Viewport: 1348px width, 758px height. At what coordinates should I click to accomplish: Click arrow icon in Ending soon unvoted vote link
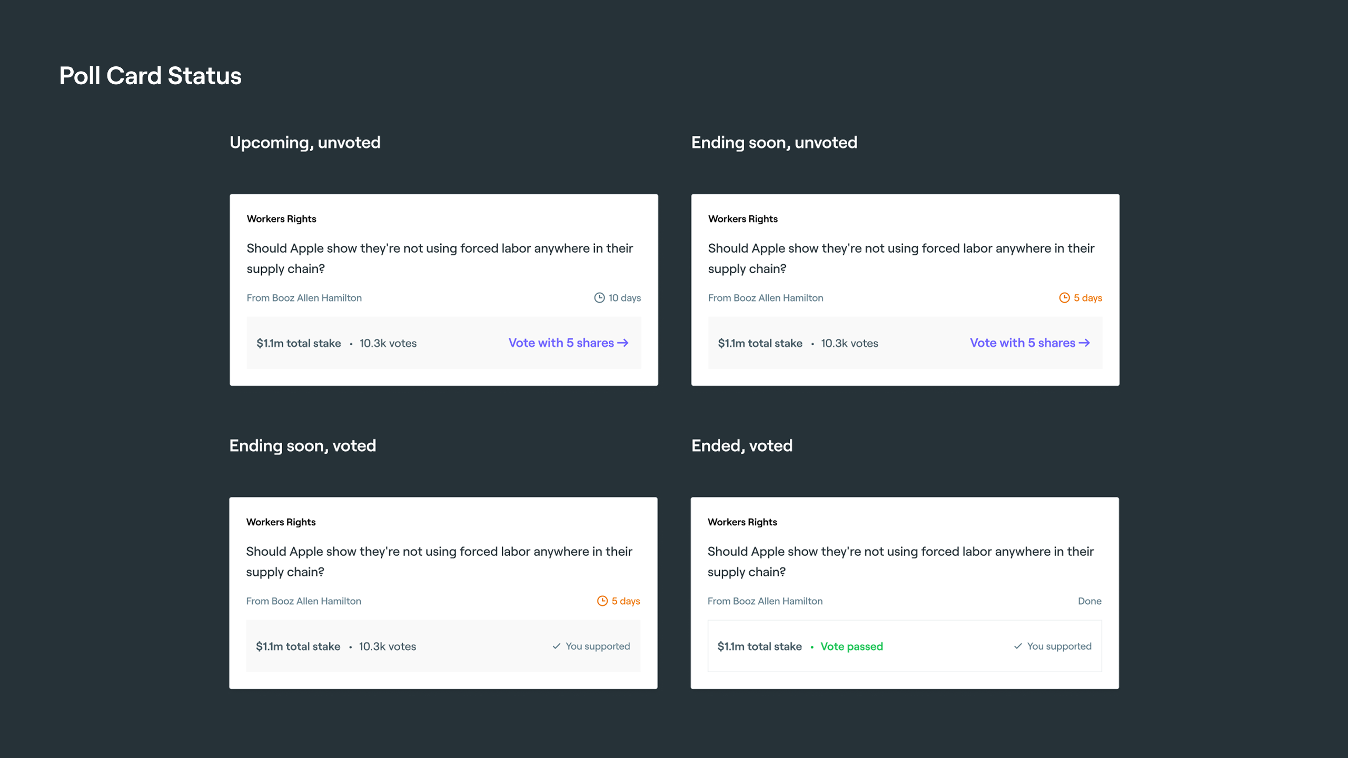(x=1084, y=343)
